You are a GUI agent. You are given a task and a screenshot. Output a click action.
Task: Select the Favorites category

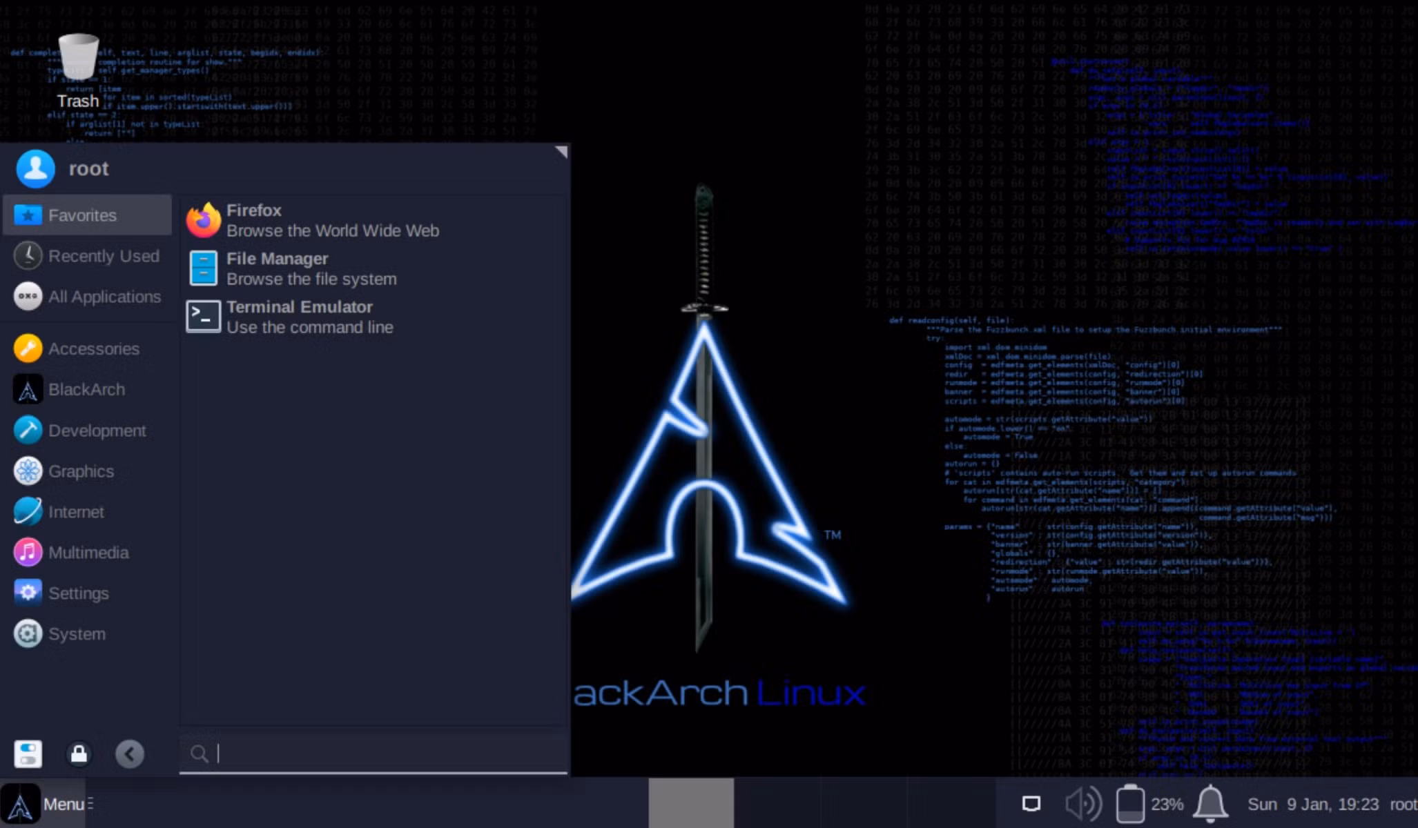click(x=87, y=215)
